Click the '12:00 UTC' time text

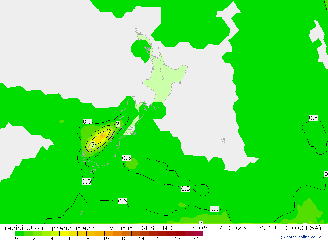tap(270, 228)
